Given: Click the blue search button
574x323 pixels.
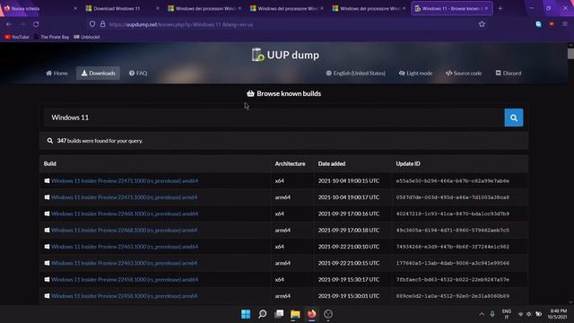Looking at the screenshot, I should pyautogui.click(x=514, y=118).
